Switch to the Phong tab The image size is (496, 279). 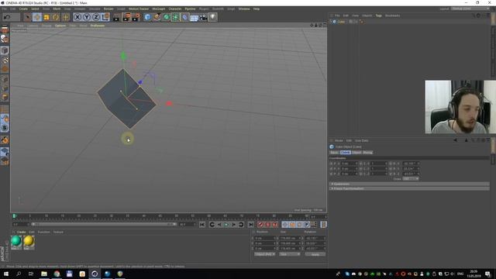click(367, 153)
